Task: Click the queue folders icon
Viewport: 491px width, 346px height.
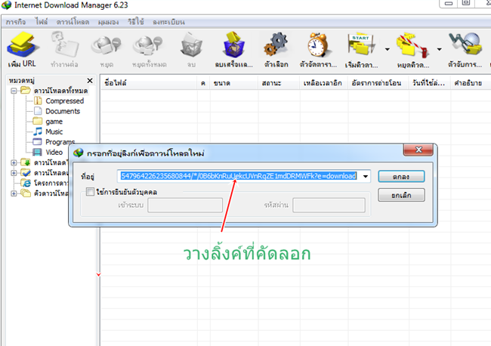Action: (x=26, y=193)
